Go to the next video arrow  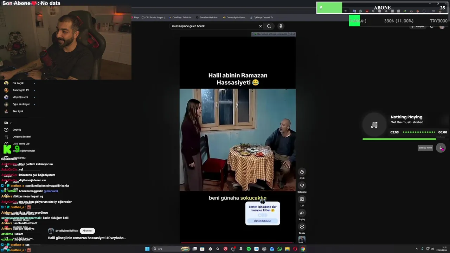(441, 148)
